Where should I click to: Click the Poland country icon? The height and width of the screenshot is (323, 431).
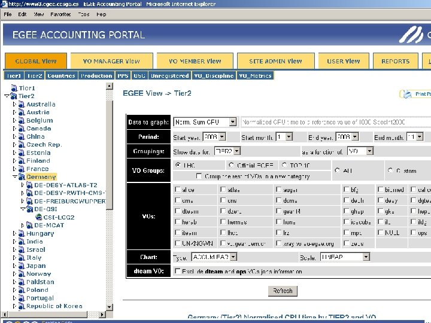pyautogui.click(x=22, y=290)
